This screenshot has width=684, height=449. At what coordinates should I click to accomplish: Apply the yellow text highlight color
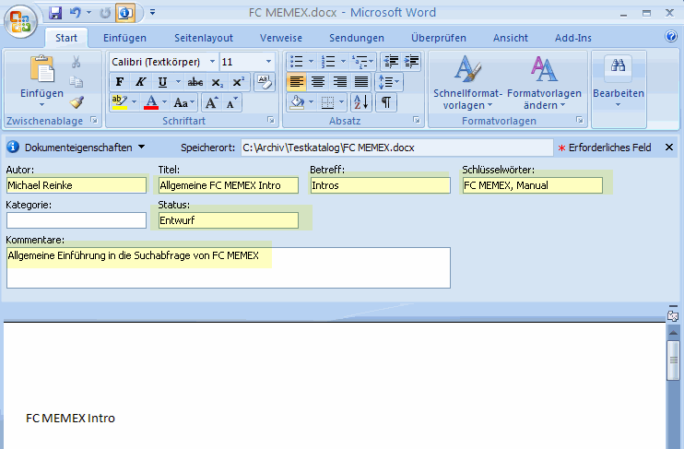pyautogui.click(x=120, y=102)
